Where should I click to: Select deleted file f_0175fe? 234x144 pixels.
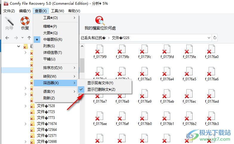[189, 51]
